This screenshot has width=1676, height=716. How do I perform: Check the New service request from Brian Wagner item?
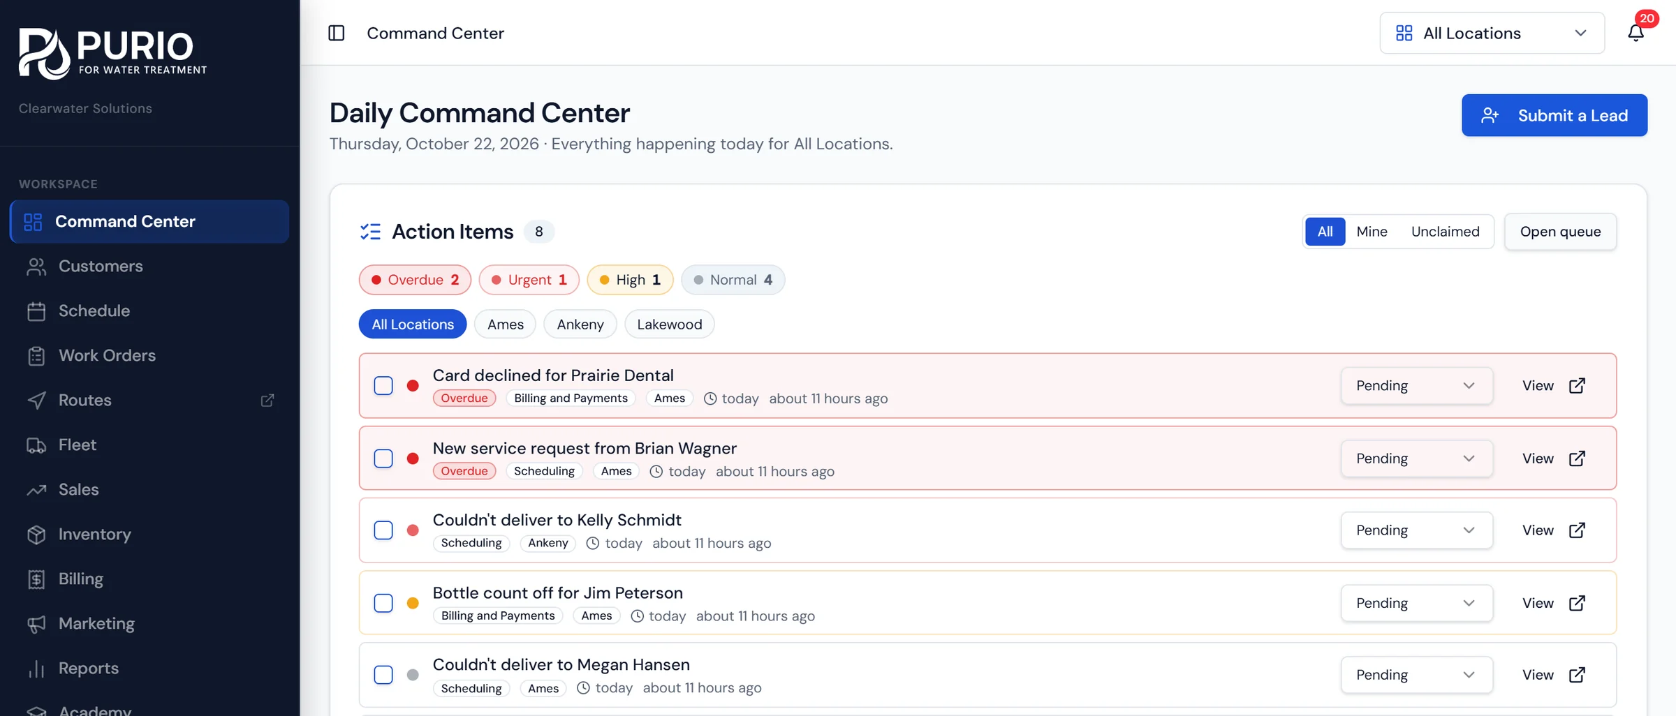click(x=383, y=458)
